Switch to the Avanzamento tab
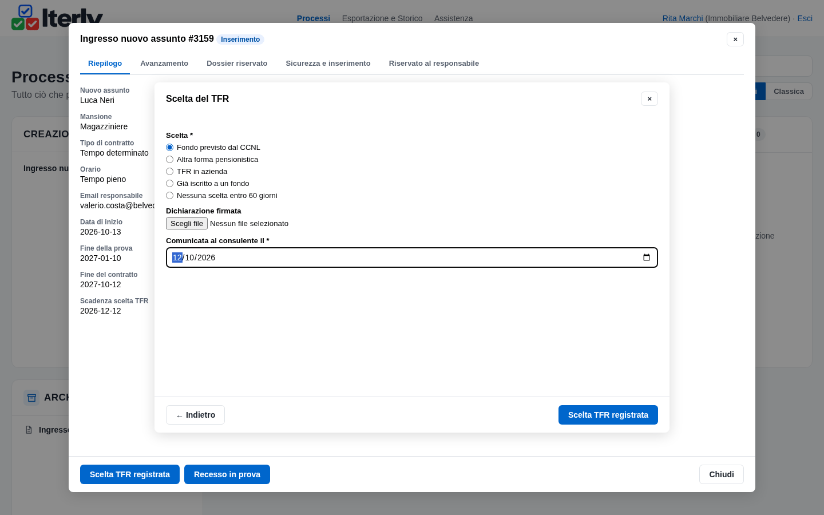This screenshot has height=515, width=824. 164,64
